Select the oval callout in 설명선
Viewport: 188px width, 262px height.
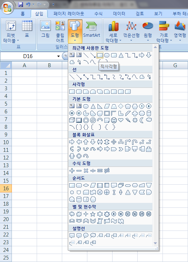click(86, 236)
